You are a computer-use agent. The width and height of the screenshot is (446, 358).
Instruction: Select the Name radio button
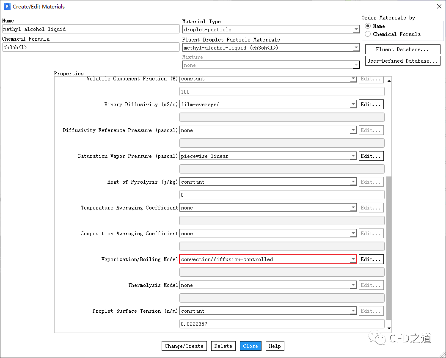click(368, 26)
